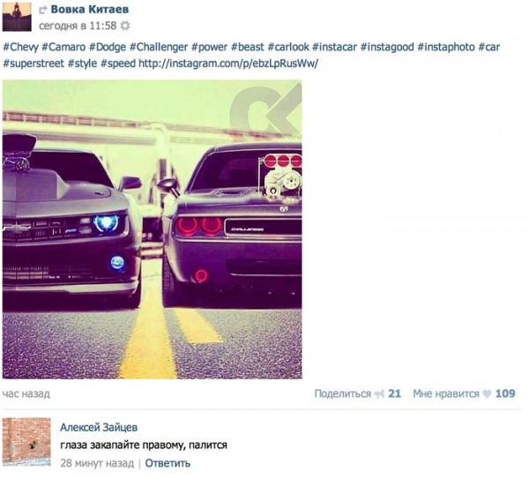Click the #instagood hashtag
This screenshot has width=529, height=479.
pos(387,47)
